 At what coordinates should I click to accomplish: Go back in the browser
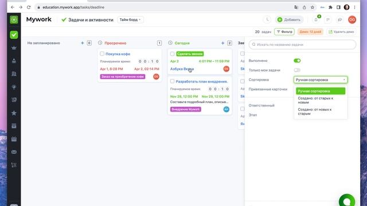(x=13, y=7)
